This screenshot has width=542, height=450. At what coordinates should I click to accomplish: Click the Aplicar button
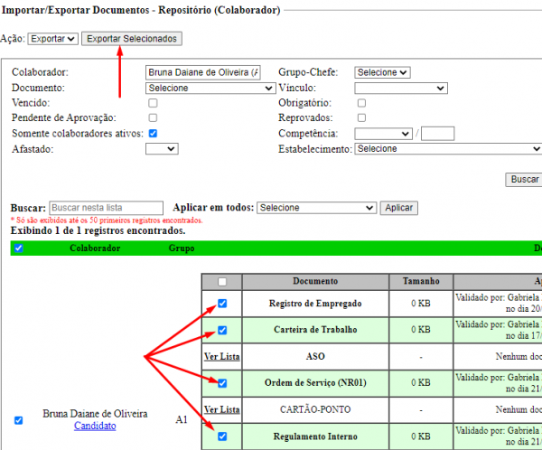(399, 208)
